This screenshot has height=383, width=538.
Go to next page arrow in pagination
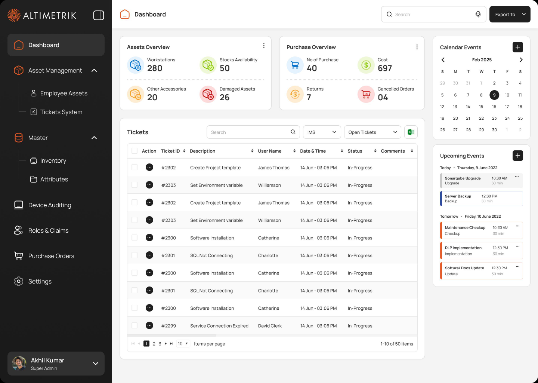[x=166, y=343]
